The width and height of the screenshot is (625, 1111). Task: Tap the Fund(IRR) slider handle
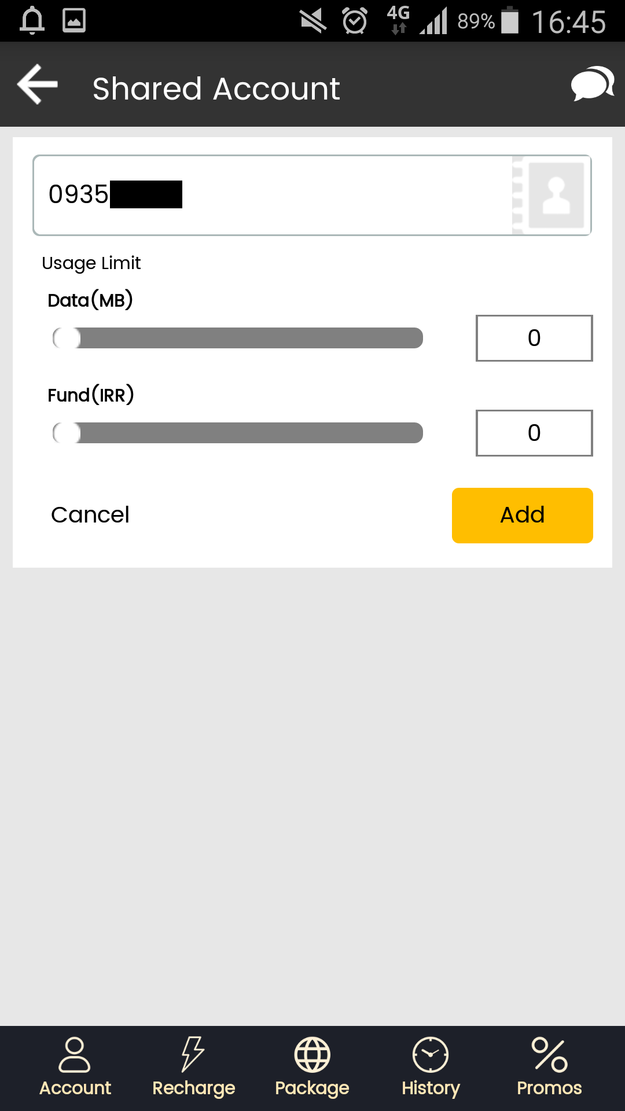click(x=67, y=433)
